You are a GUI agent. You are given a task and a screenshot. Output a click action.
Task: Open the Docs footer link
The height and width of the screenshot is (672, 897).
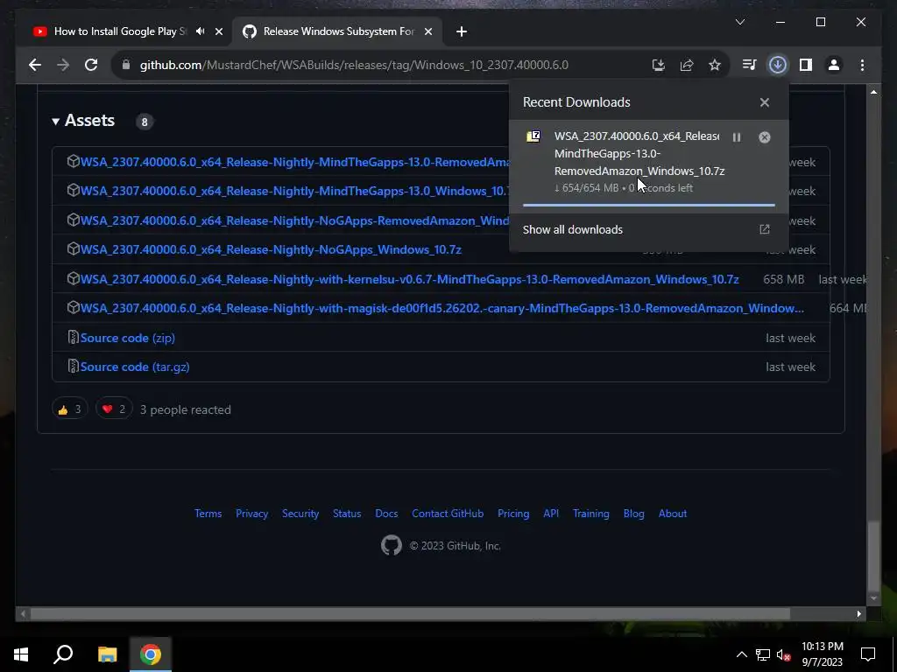point(386,514)
